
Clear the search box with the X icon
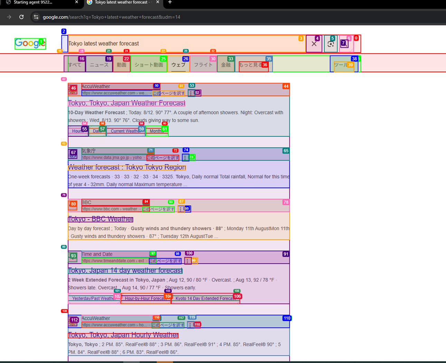(x=314, y=44)
